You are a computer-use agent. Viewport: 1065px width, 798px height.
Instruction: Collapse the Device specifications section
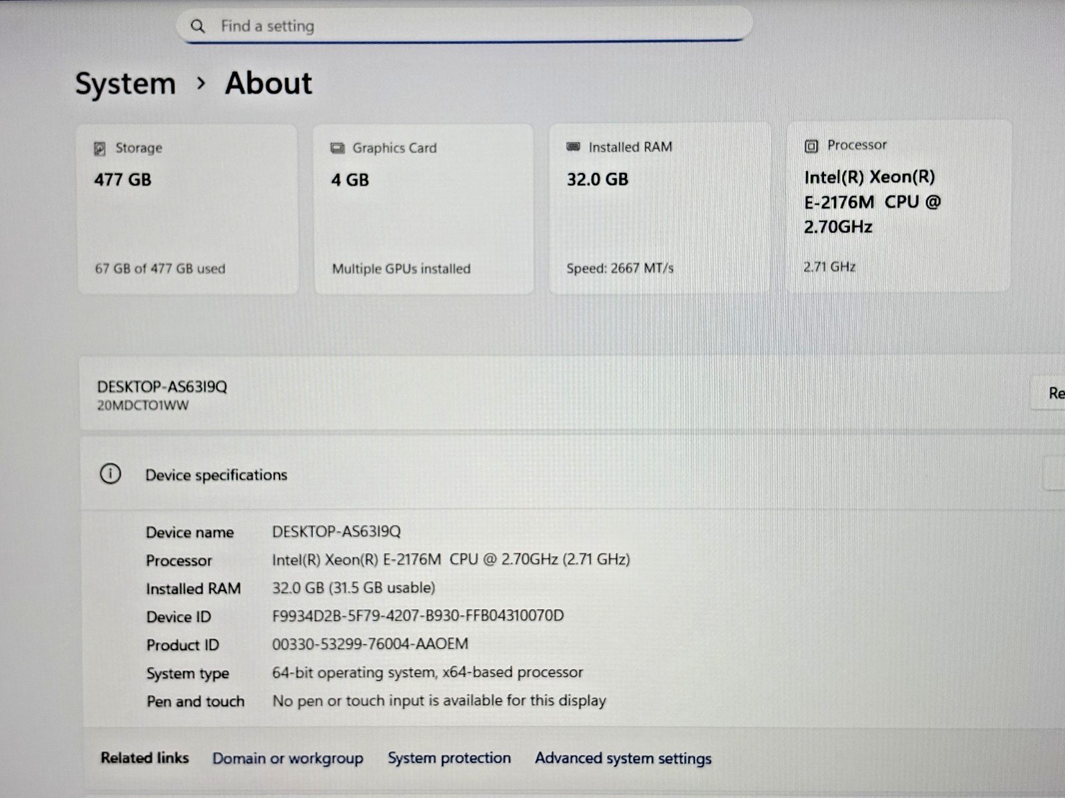pyautogui.click(x=572, y=474)
